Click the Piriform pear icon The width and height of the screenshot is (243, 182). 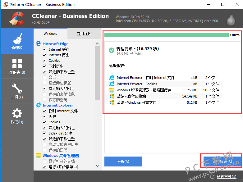[x=231, y=19]
